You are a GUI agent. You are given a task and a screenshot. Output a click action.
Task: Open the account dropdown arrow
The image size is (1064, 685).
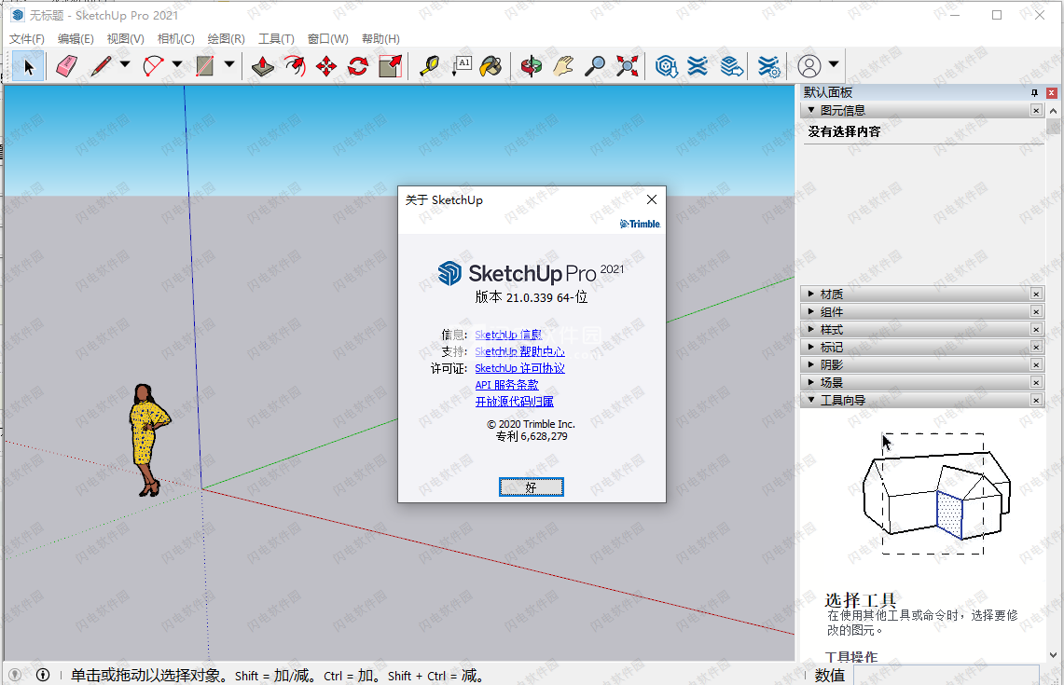tap(834, 64)
